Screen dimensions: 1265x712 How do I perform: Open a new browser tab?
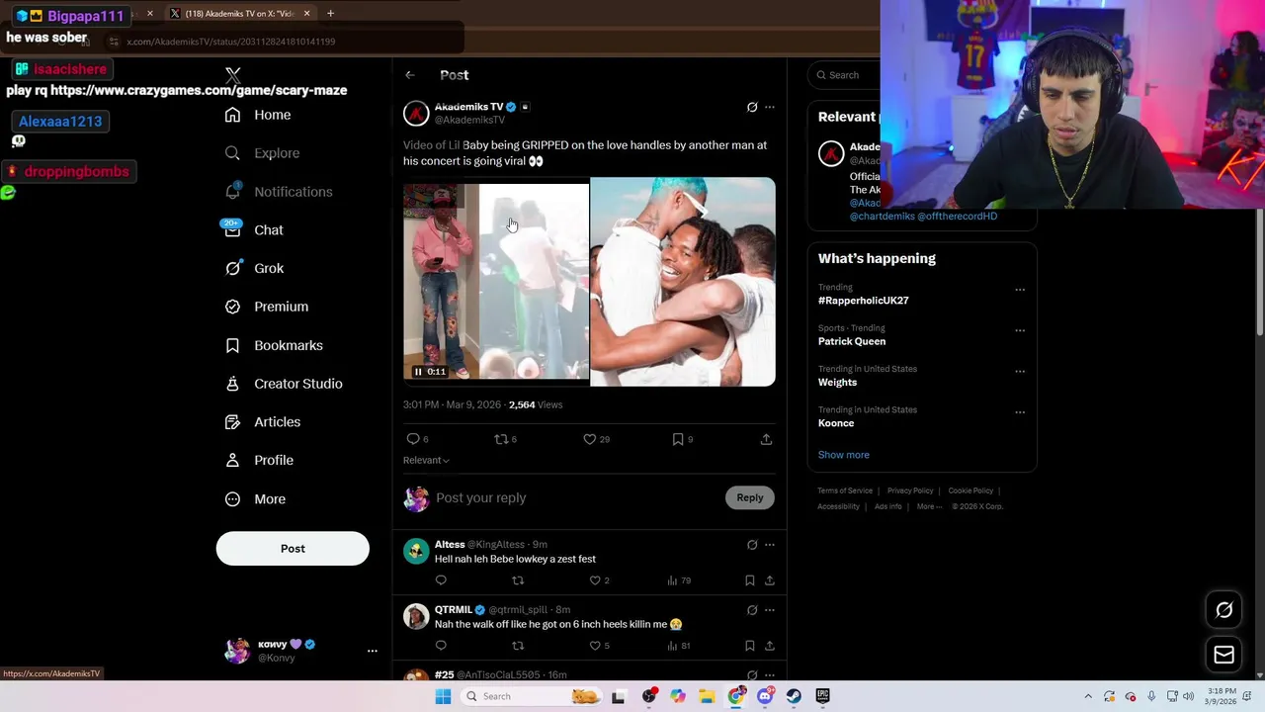tap(330, 14)
